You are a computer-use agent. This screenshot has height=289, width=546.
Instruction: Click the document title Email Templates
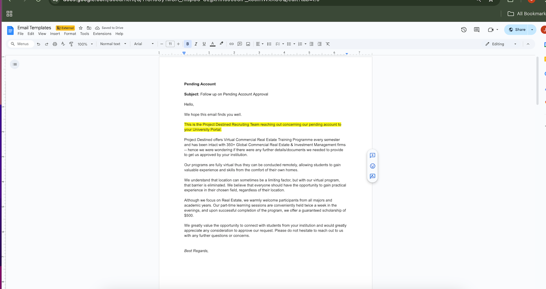34,28
